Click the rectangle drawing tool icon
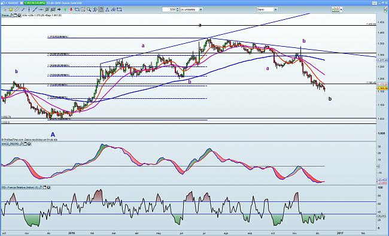 tap(119, 10)
